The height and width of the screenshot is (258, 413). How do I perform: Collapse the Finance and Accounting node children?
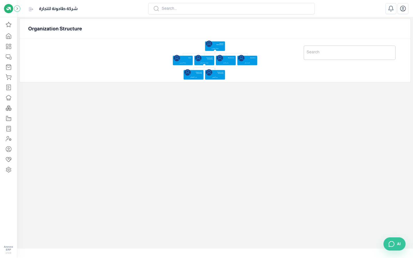204,65
